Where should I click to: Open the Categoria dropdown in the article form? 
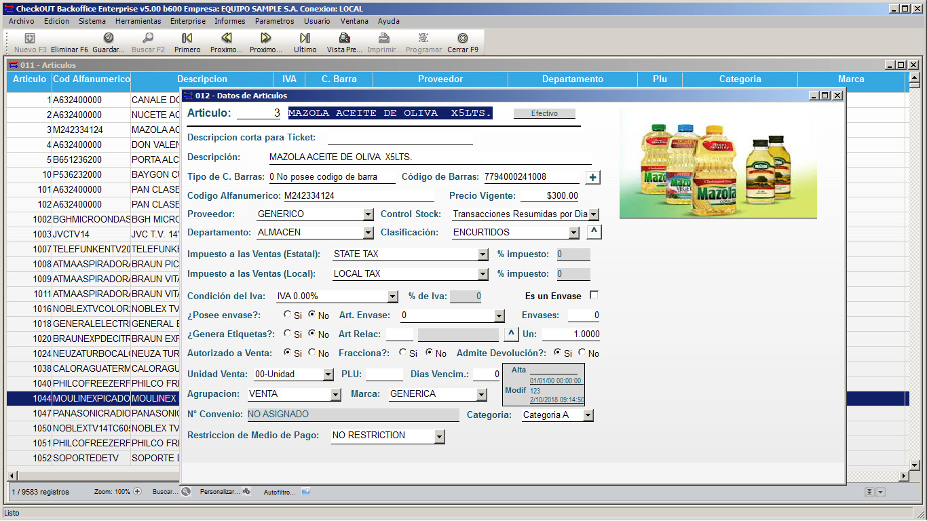(588, 415)
